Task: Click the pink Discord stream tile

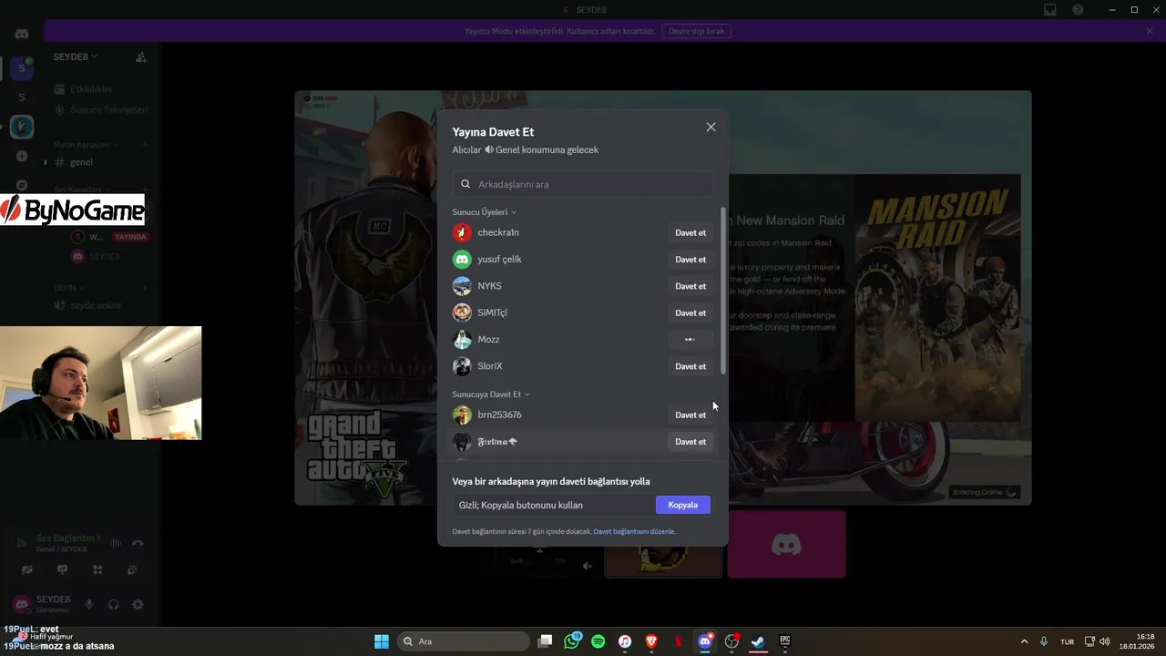Action: tap(787, 544)
